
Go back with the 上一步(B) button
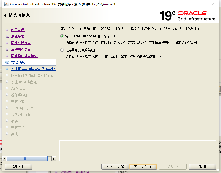(115, 167)
